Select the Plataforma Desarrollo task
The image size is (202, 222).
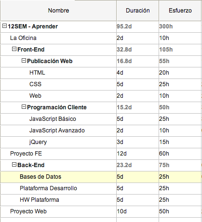tap(48, 188)
